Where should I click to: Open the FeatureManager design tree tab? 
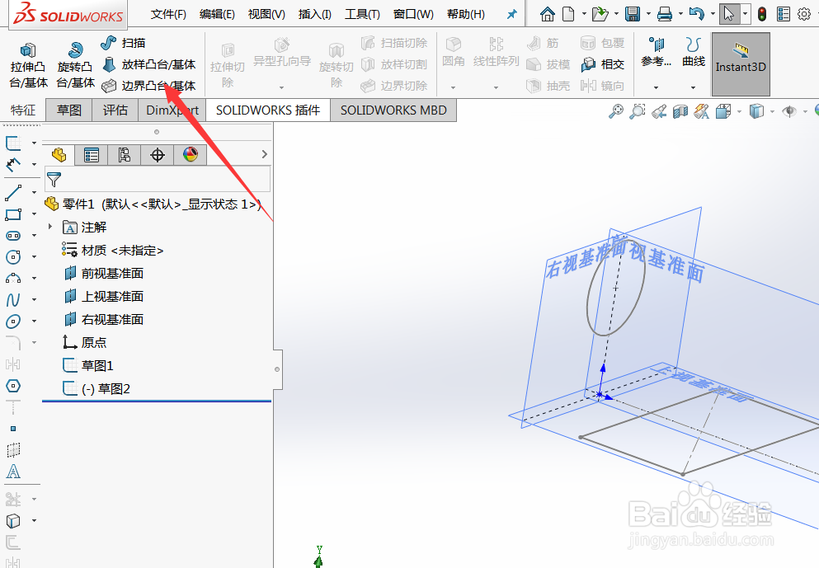coord(59,154)
